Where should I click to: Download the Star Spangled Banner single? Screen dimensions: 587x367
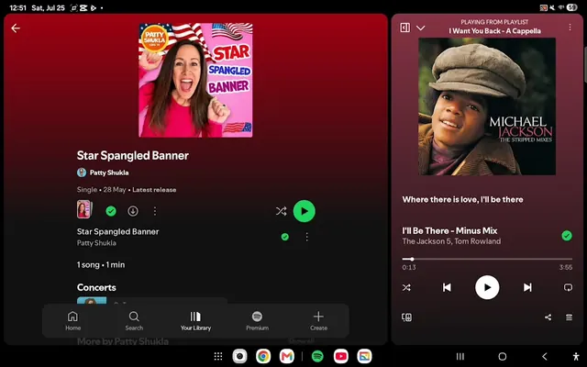(132, 211)
